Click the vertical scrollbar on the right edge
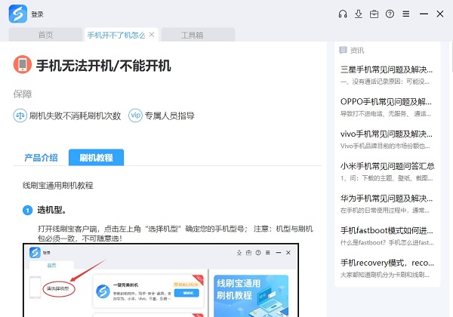This screenshot has height=317, width=453. pyautogui.click(x=451, y=57)
